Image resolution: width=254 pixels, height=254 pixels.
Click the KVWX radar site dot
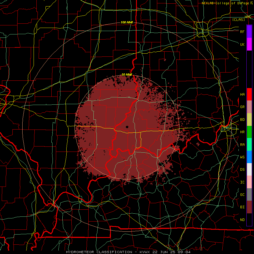coord(127,127)
